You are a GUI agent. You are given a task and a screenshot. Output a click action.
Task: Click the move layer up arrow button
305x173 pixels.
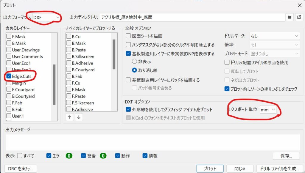pos(70,117)
